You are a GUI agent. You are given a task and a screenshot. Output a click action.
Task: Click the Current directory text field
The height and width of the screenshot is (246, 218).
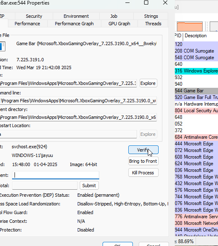pos(78,117)
